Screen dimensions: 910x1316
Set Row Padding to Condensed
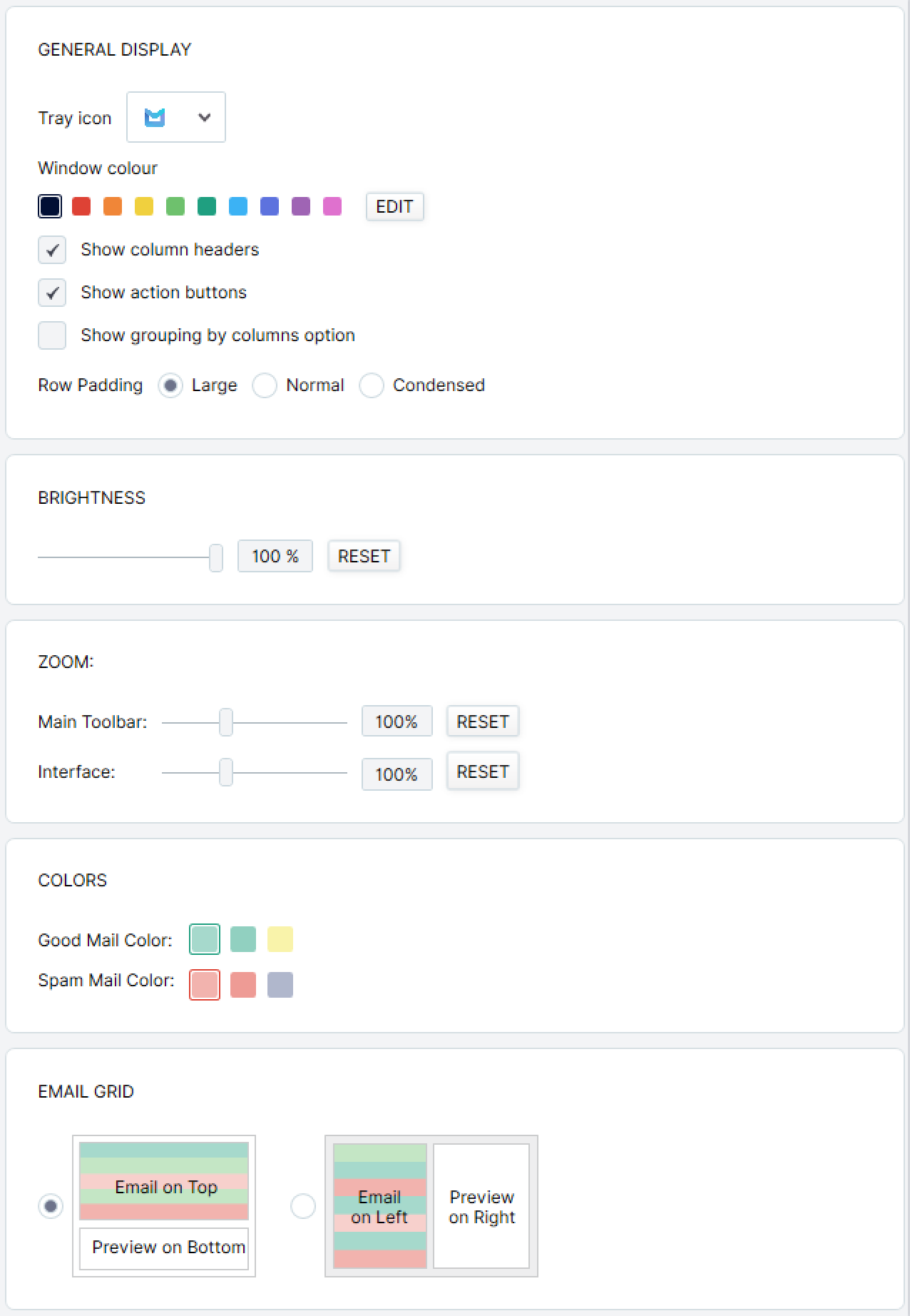click(372, 385)
